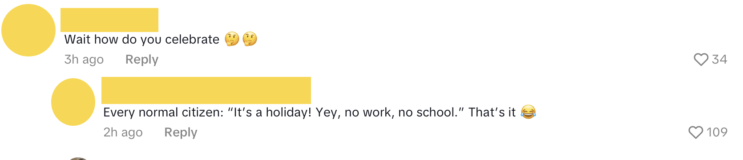Viewport: 743px width, 160px height.
Task: Like the "Every normal citizen" reply
Action: 695,132
